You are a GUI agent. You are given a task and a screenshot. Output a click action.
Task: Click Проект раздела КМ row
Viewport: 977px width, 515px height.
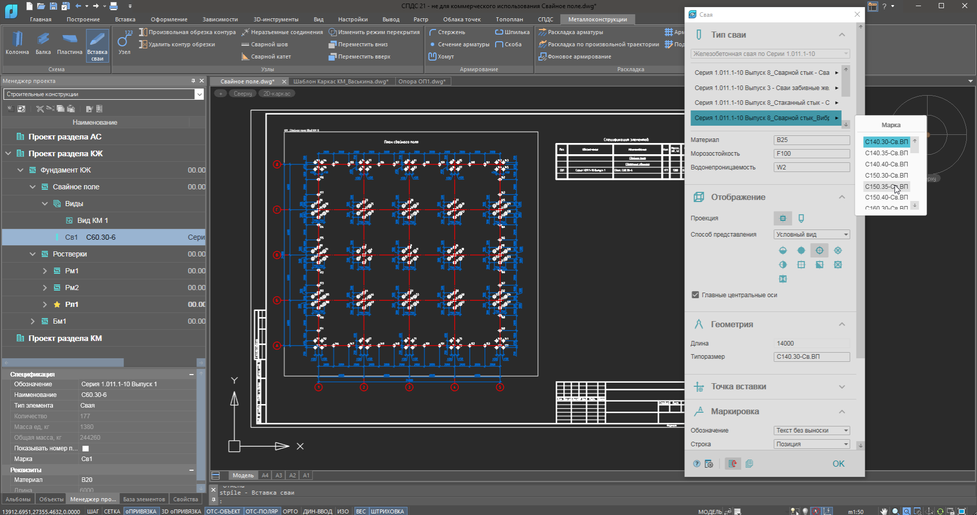(104, 338)
